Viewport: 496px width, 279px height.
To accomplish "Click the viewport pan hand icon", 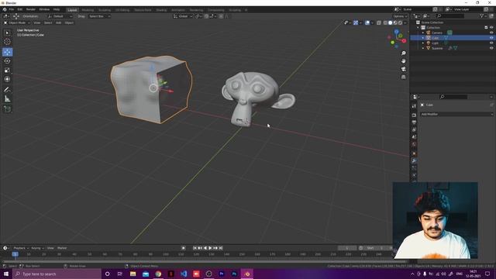I will point(403,61).
